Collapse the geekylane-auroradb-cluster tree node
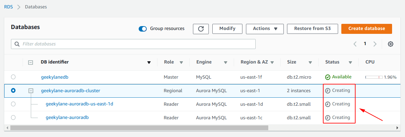 point(31,91)
